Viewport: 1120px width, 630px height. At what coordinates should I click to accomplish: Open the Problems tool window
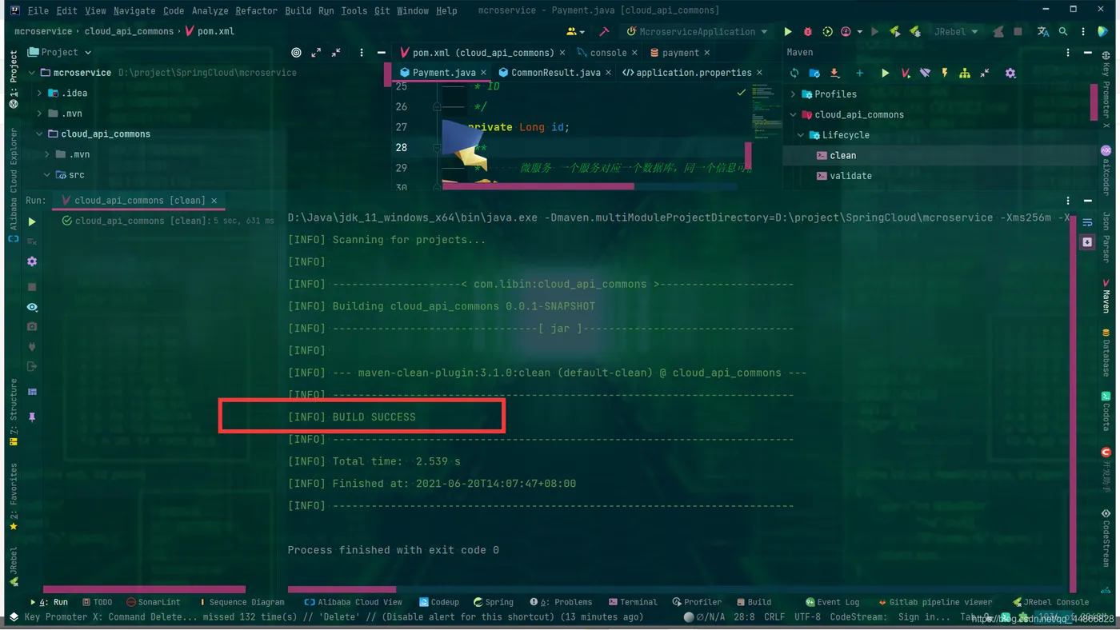point(561,602)
